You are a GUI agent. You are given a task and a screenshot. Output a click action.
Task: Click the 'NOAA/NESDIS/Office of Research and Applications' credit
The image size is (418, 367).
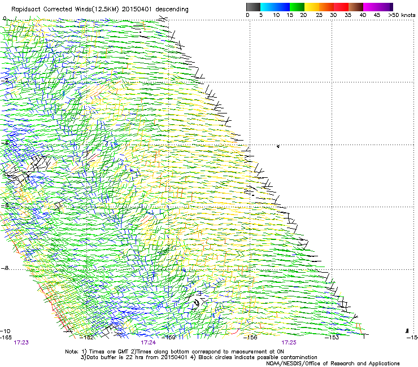pyautogui.click(x=333, y=364)
